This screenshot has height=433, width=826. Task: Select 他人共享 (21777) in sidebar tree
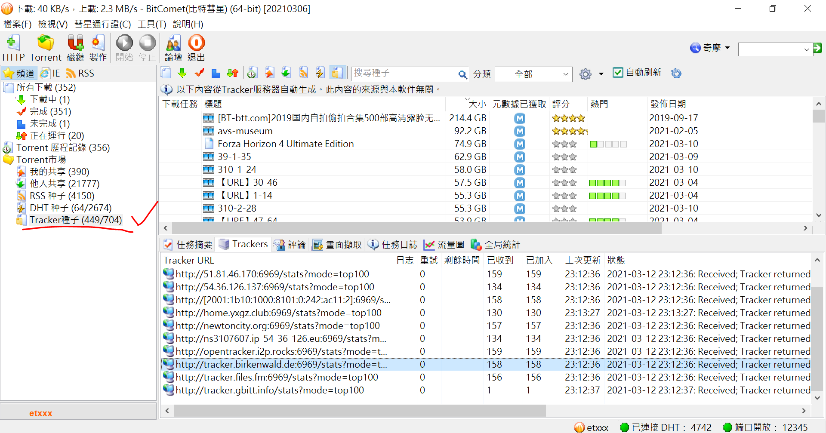pyautogui.click(x=65, y=184)
